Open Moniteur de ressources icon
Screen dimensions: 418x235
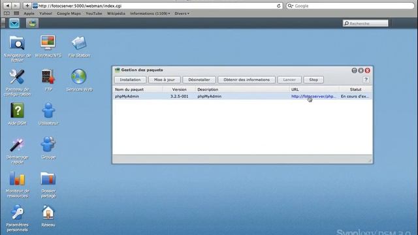click(17, 178)
